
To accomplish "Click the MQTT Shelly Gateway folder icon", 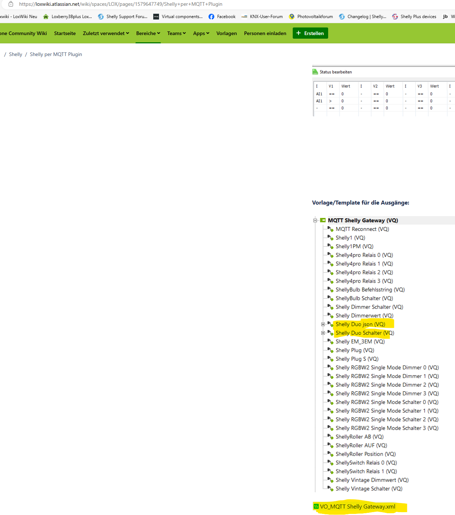I will pyautogui.click(x=323, y=220).
